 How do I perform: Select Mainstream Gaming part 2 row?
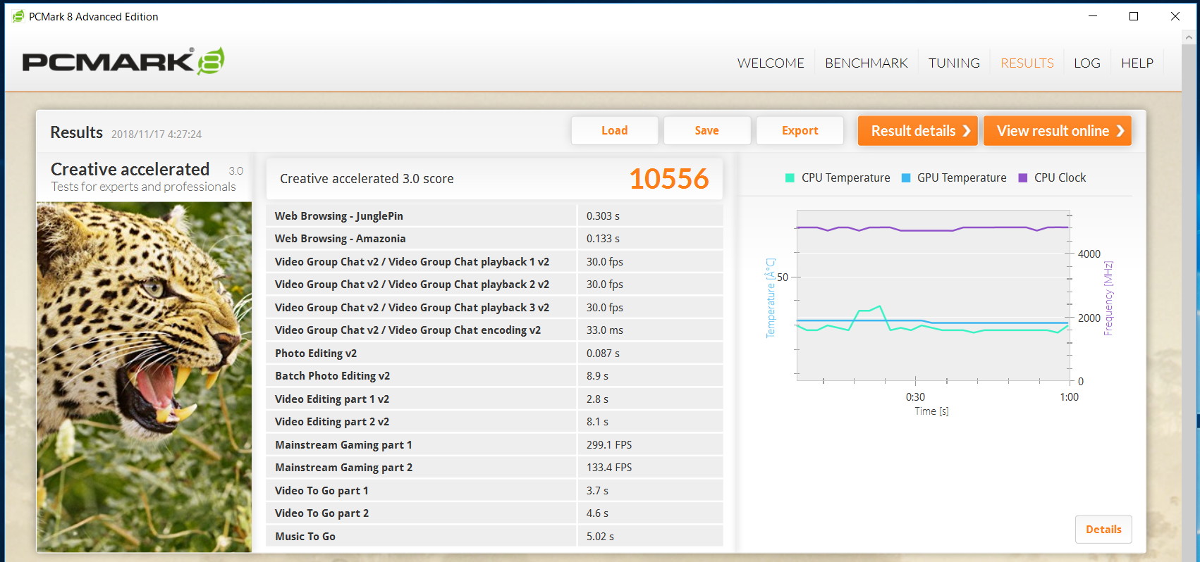494,468
